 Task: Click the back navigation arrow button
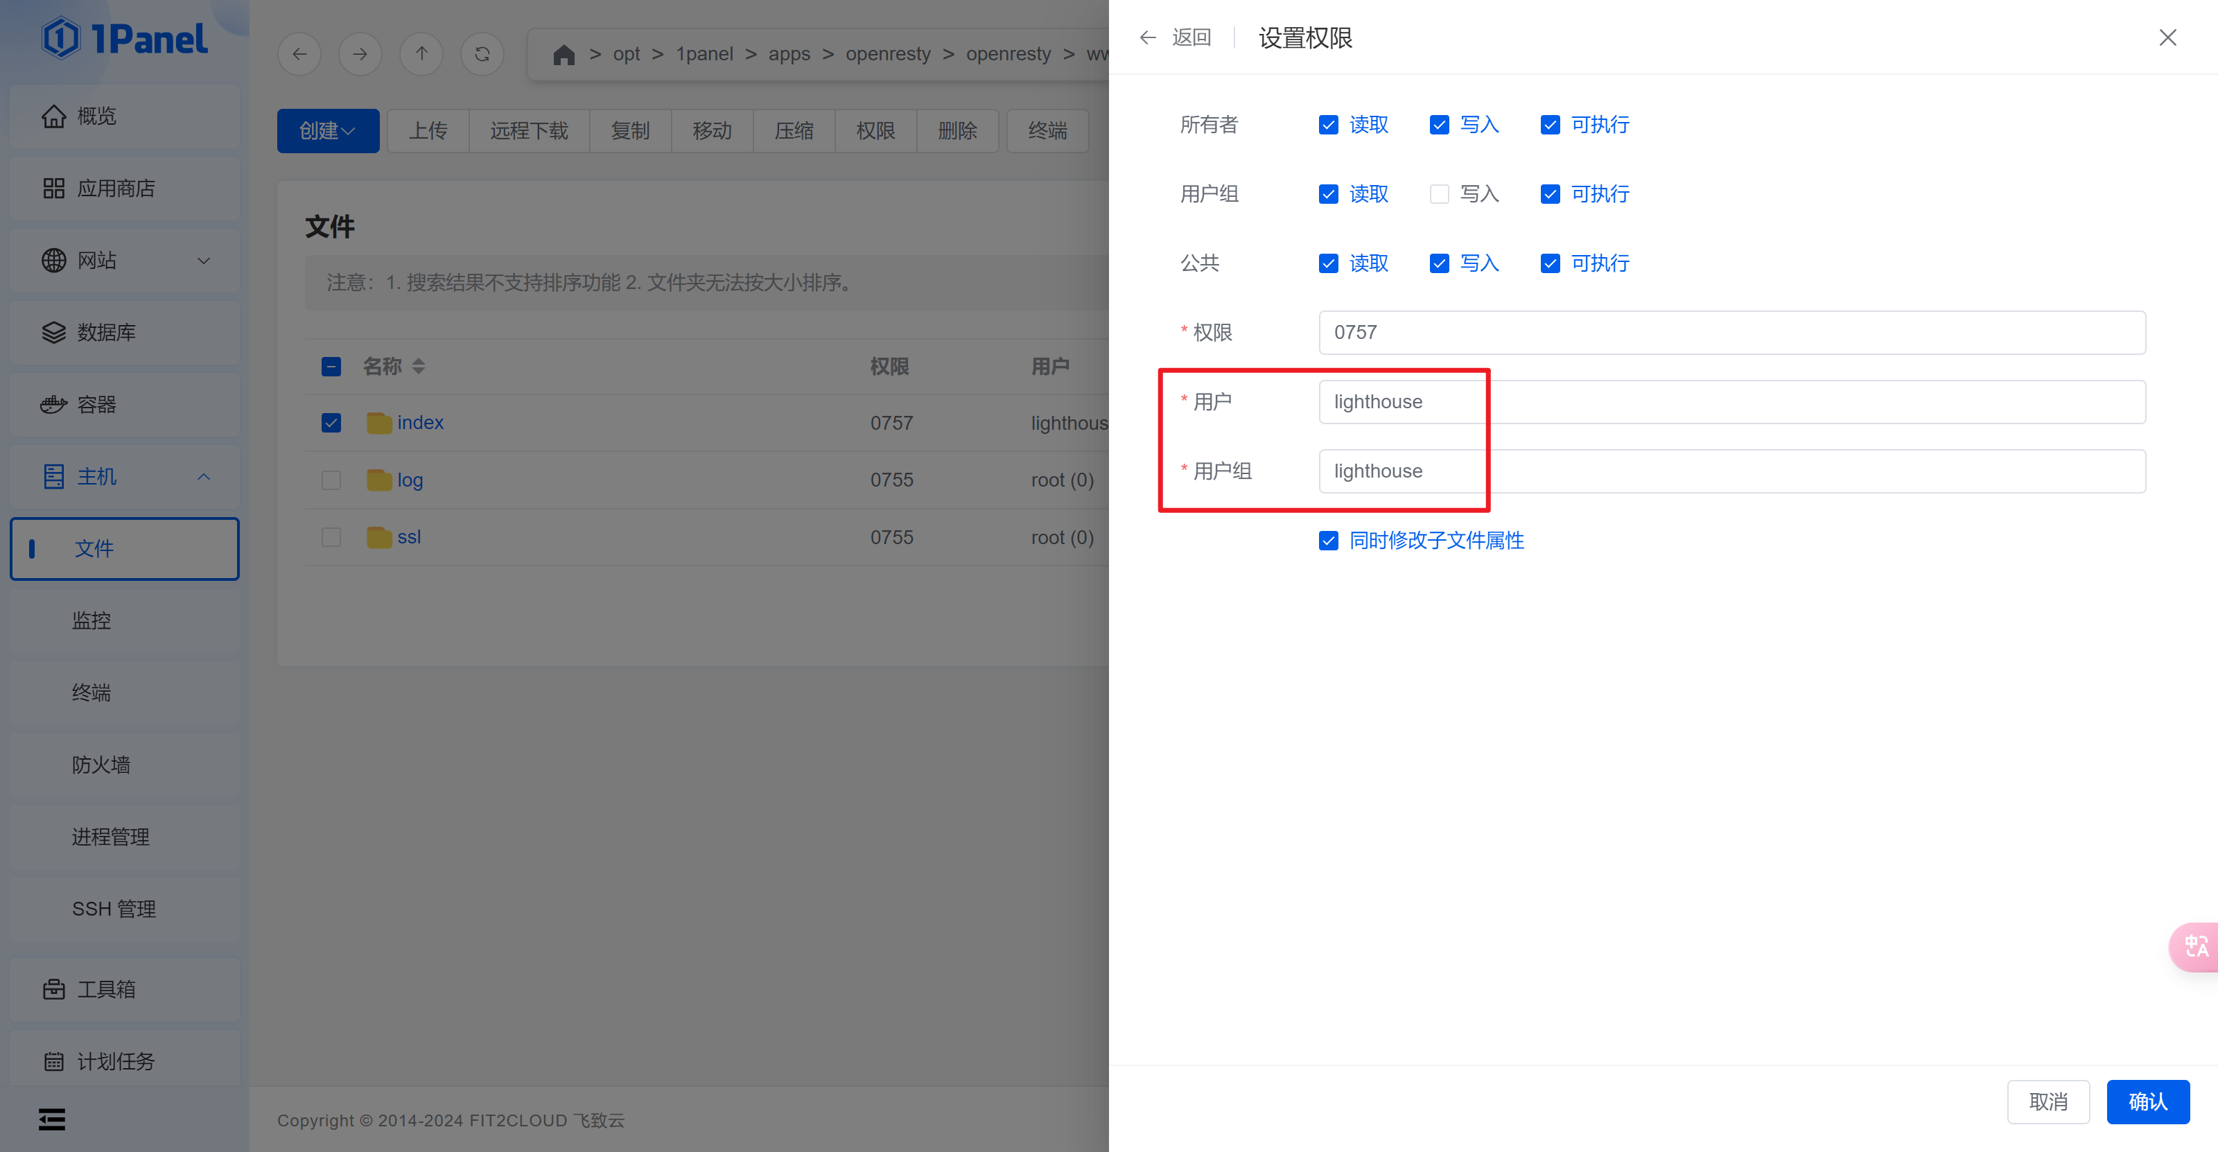pyautogui.click(x=299, y=54)
